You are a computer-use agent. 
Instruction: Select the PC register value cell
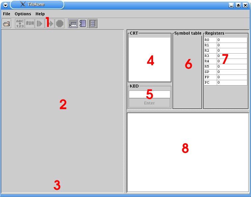pos(232,83)
